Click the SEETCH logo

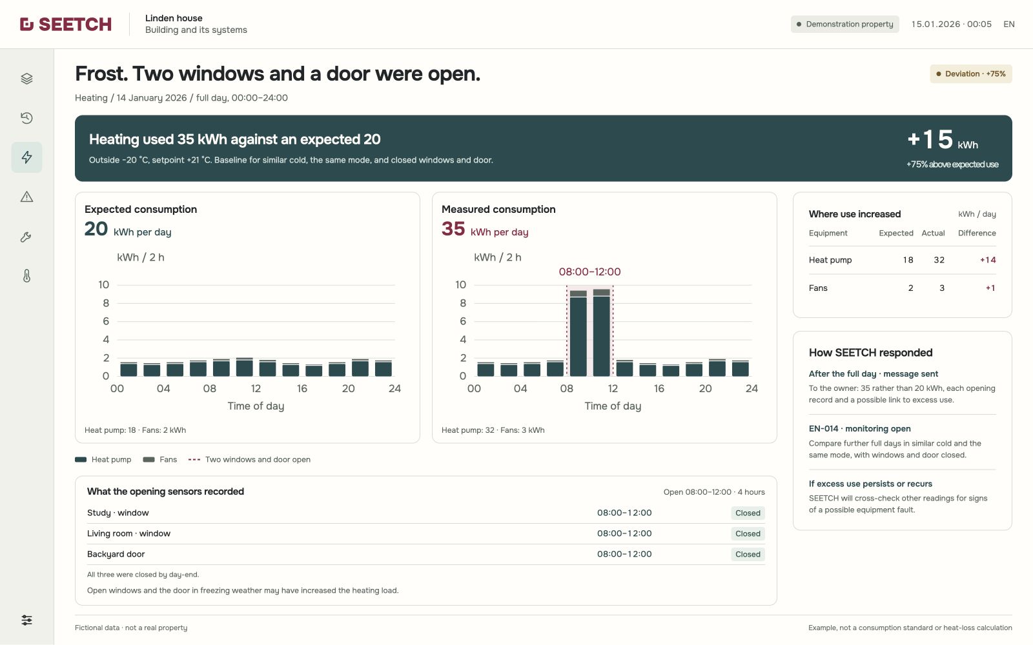(x=66, y=25)
